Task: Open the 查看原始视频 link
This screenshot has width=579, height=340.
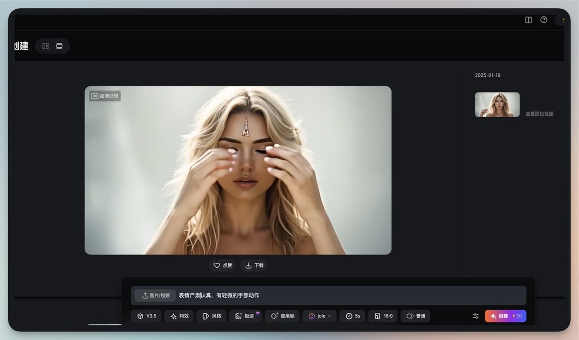Action: (x=539, y=114)
